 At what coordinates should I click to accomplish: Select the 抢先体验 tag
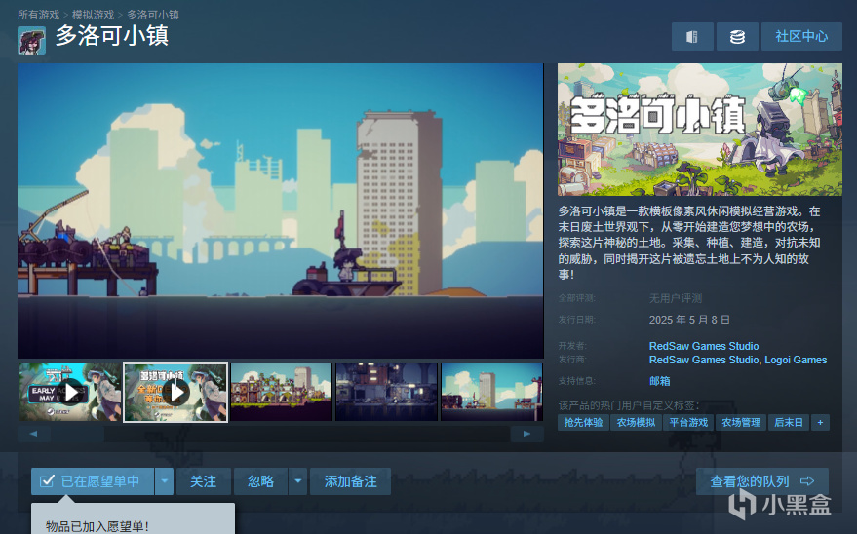[583, 423]
